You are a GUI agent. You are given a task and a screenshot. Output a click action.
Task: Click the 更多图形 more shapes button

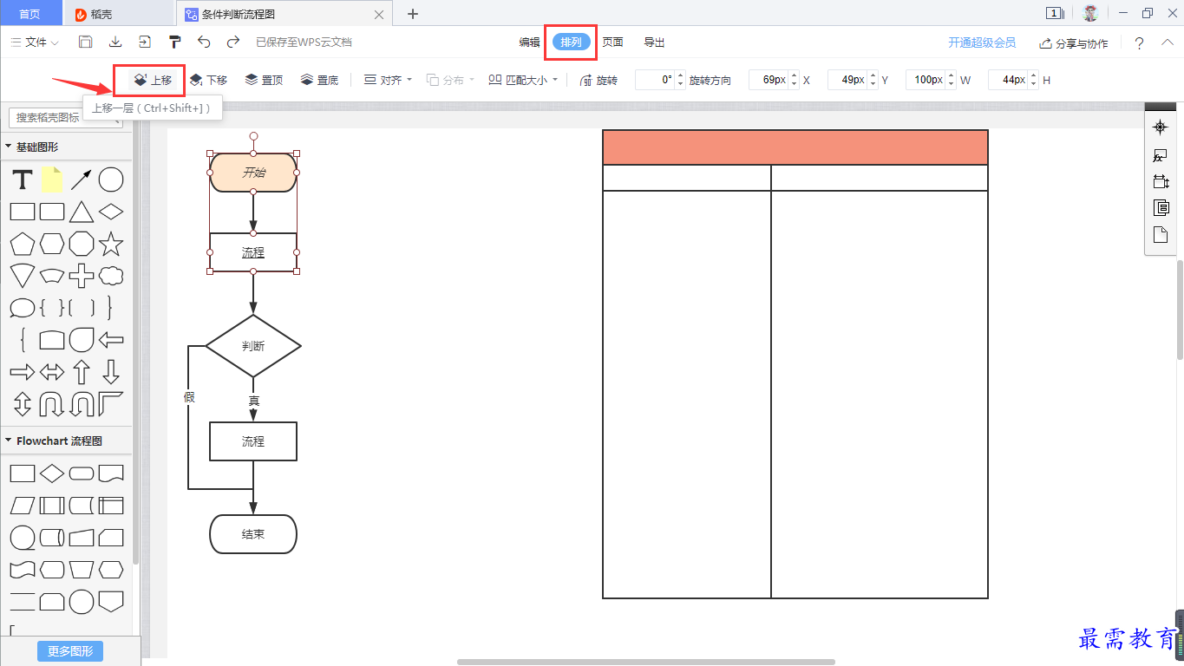70,651
